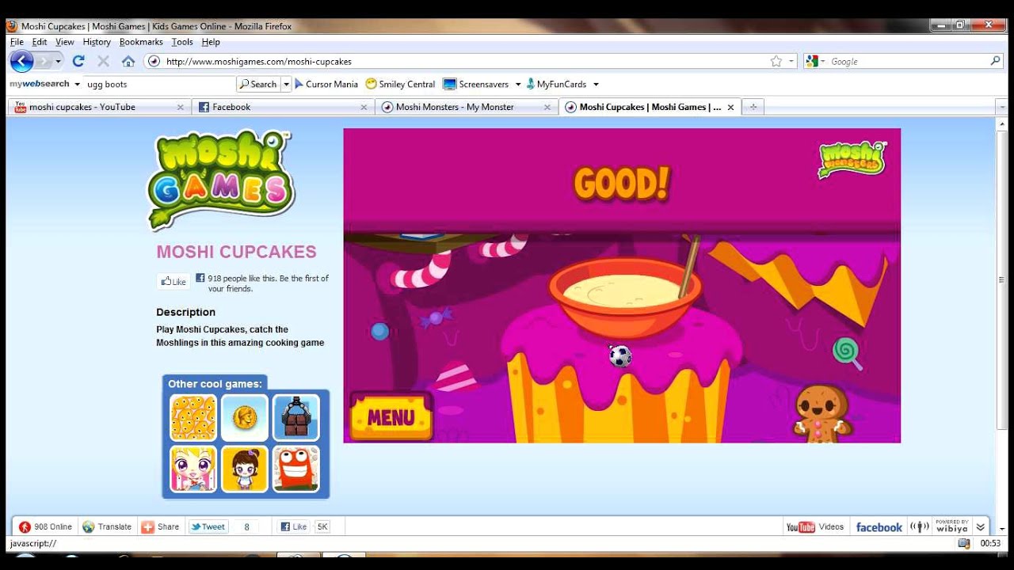Open a new tab with plus button
The height and width of the screenshot is (570, 1014).
[753, 107]
